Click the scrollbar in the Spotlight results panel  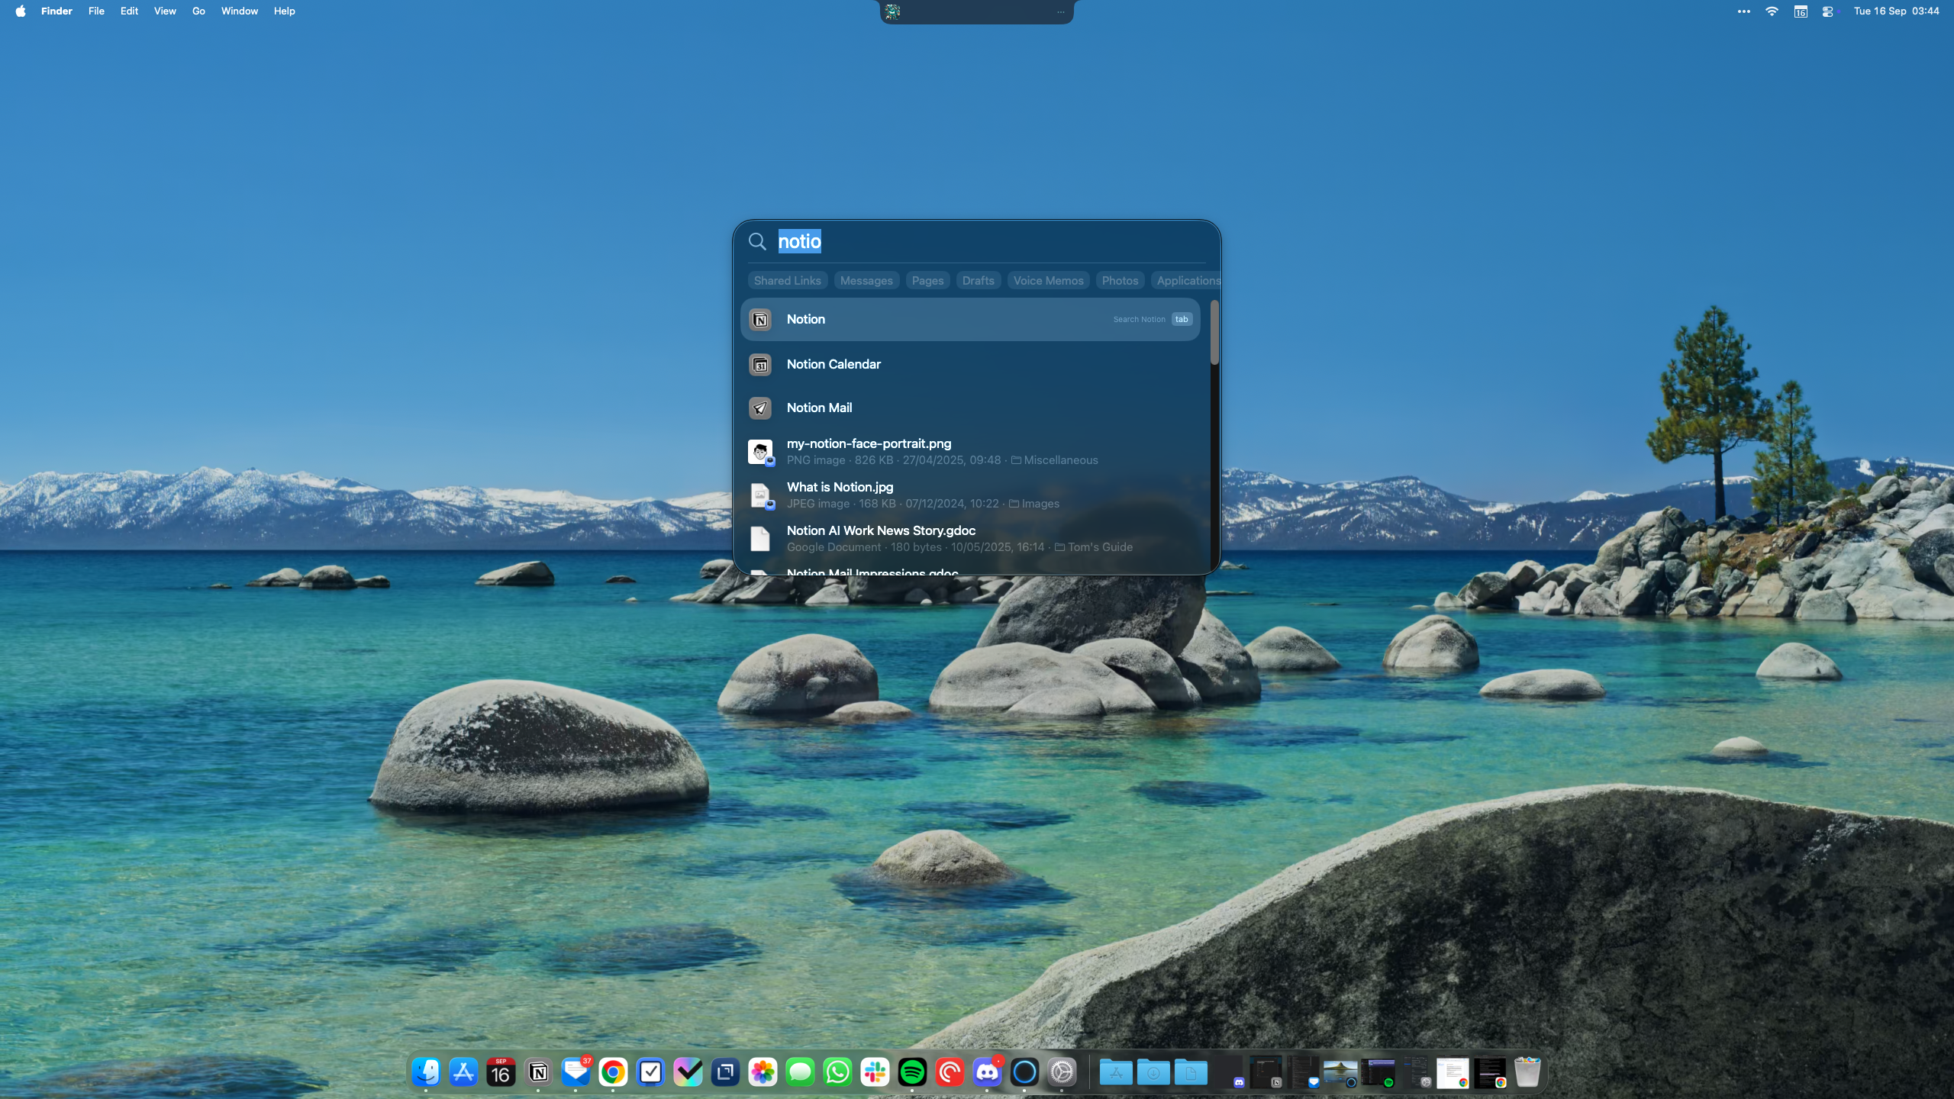pyautogui.click(x=1214, y=332)
